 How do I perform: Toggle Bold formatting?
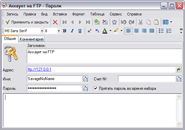[65, 31]
